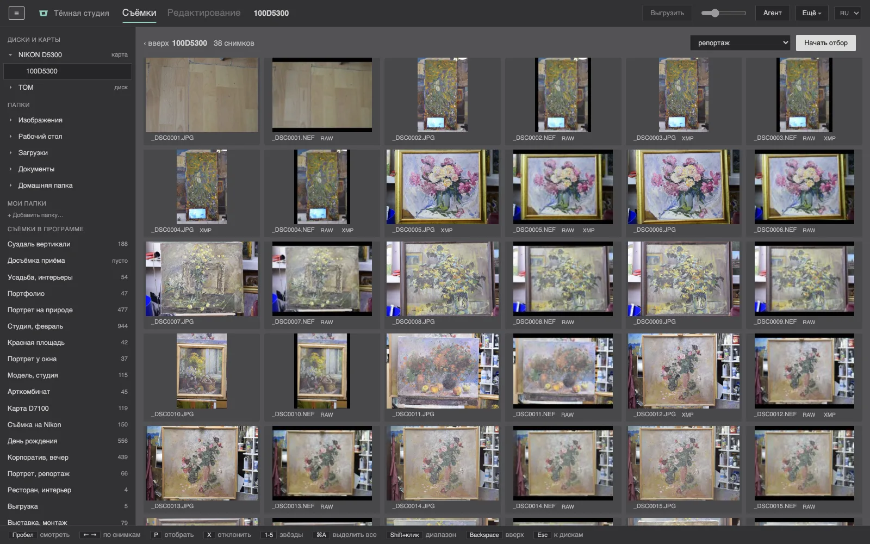Select the _DSC0011.JPG thumbnail

click(443, 371)
